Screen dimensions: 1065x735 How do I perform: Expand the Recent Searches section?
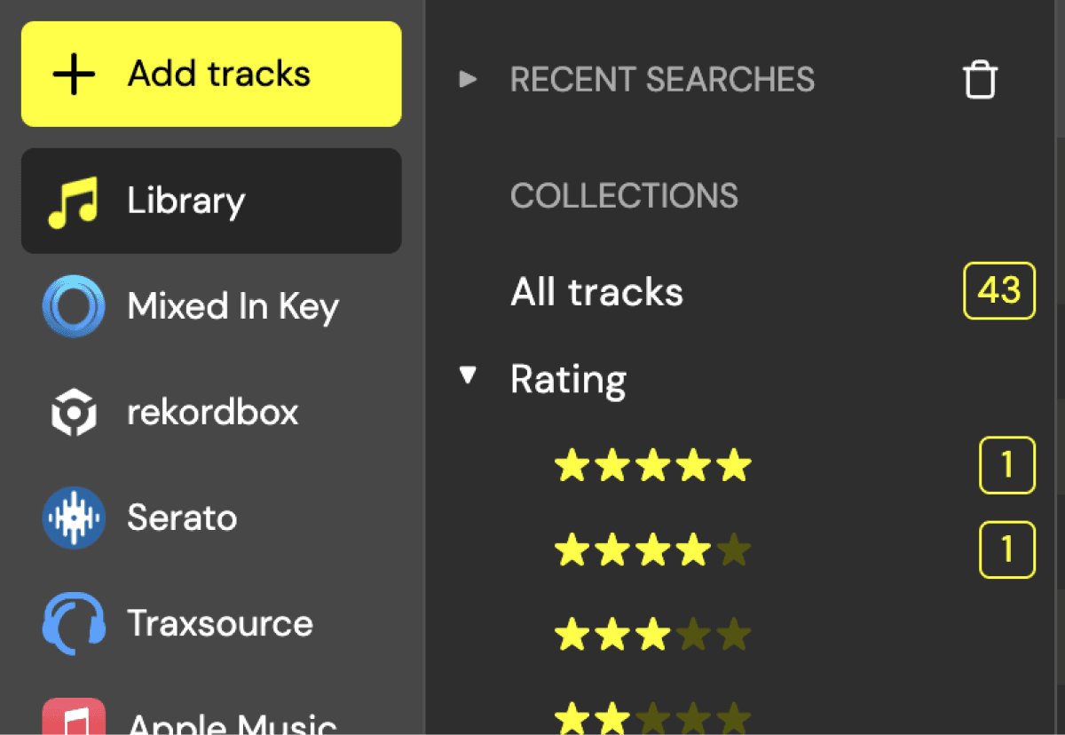coord(468,79)
